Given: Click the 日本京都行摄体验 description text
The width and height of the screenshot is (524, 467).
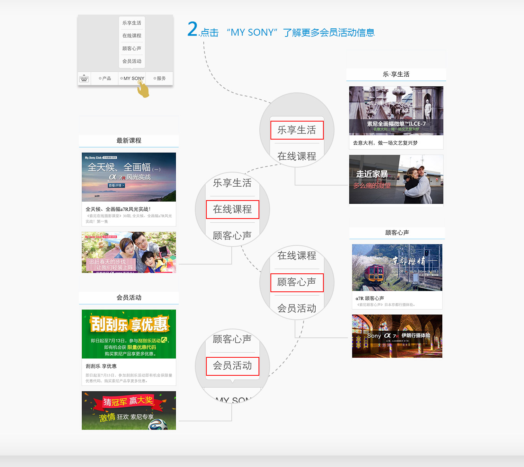Looking at the screenshot, I should point(386,305).
